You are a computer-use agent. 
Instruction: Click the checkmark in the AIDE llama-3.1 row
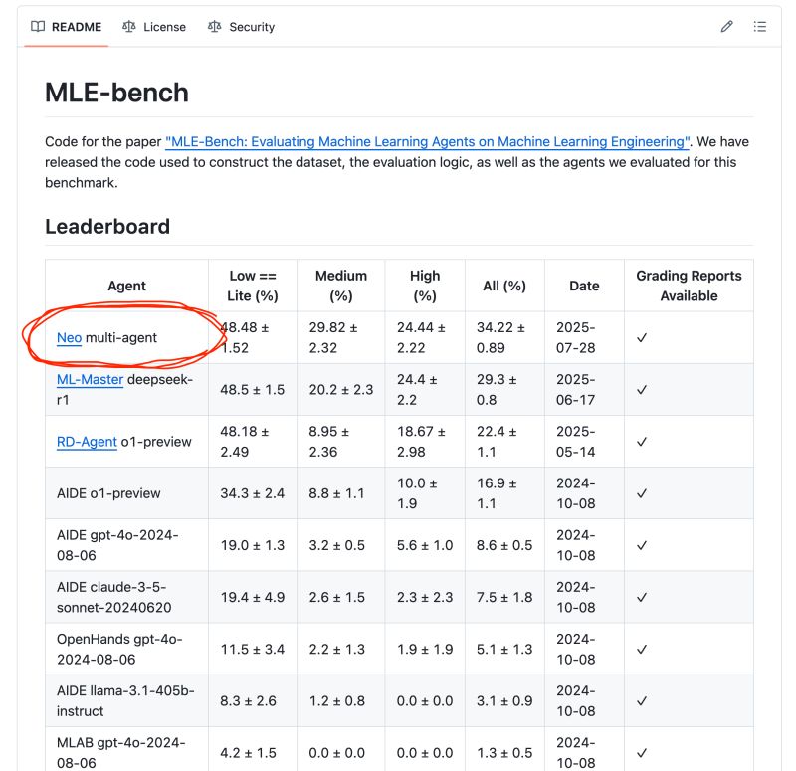pos(642,700)
